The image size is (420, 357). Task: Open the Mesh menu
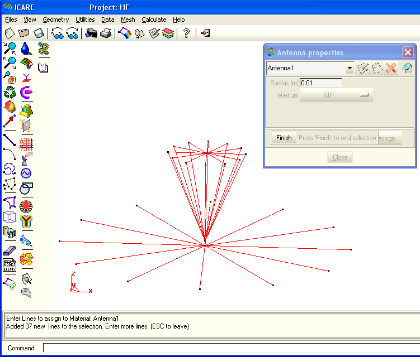(128, 20)
